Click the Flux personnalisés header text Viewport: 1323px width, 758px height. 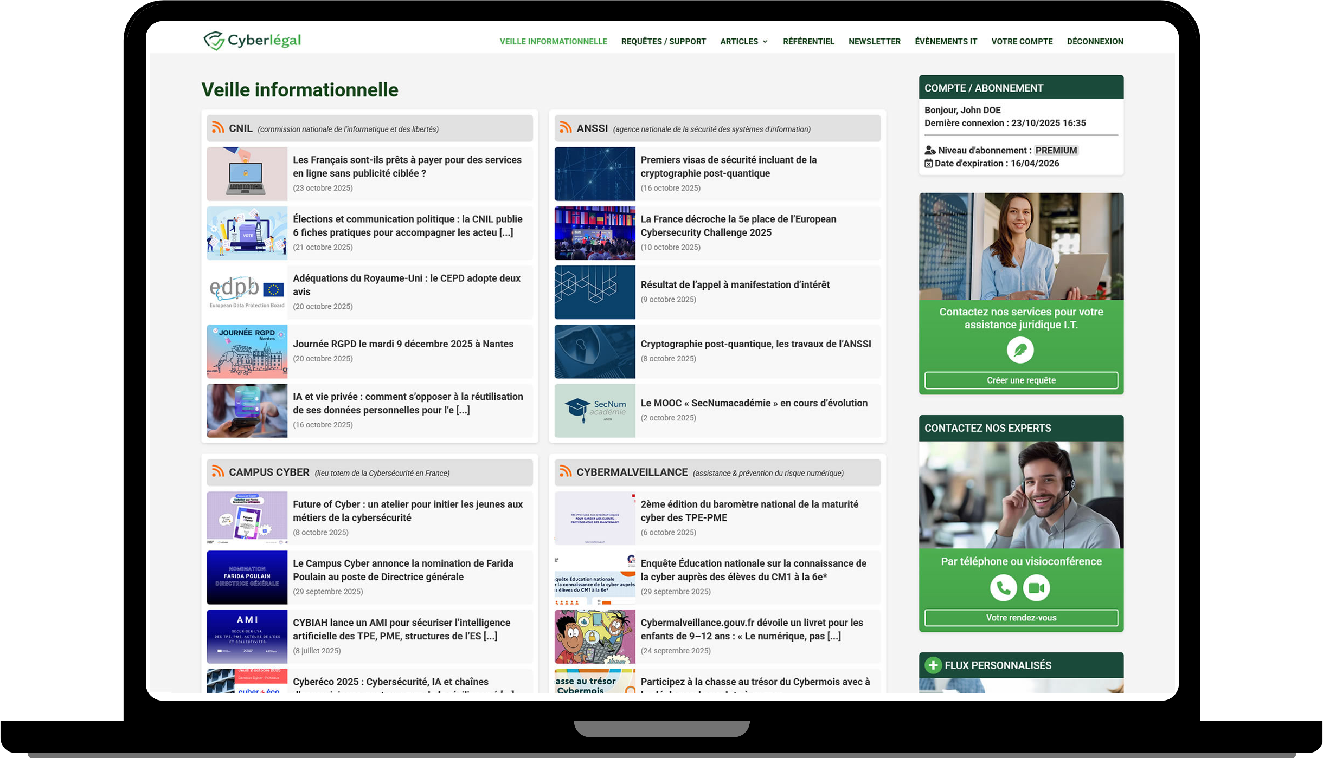(x=998, y=665)
